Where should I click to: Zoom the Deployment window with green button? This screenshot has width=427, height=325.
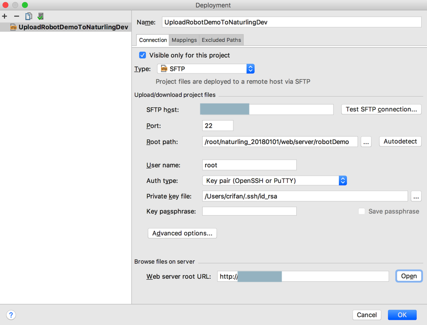click(x=25, y=5)
